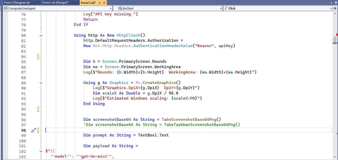This screenshot has width=338, height=160.
Task: Show the open documents list dropdown arrow
Action: click(331, 3)
